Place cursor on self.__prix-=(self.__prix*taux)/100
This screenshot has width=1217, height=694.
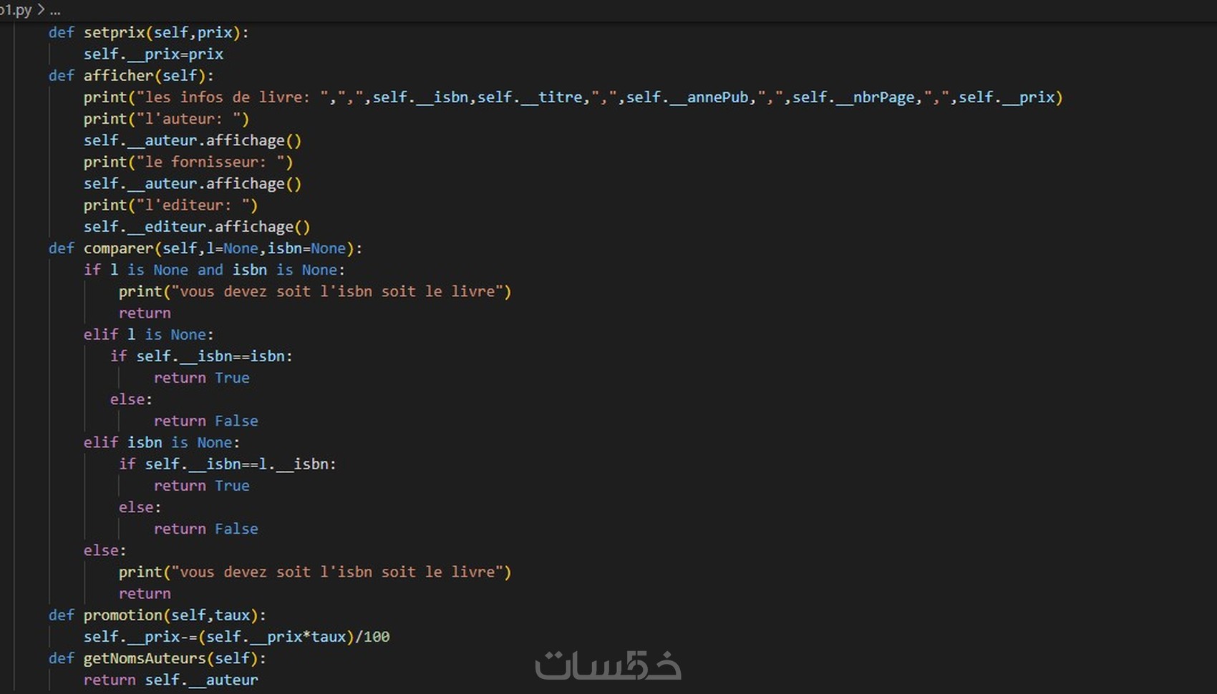[237, 636]
